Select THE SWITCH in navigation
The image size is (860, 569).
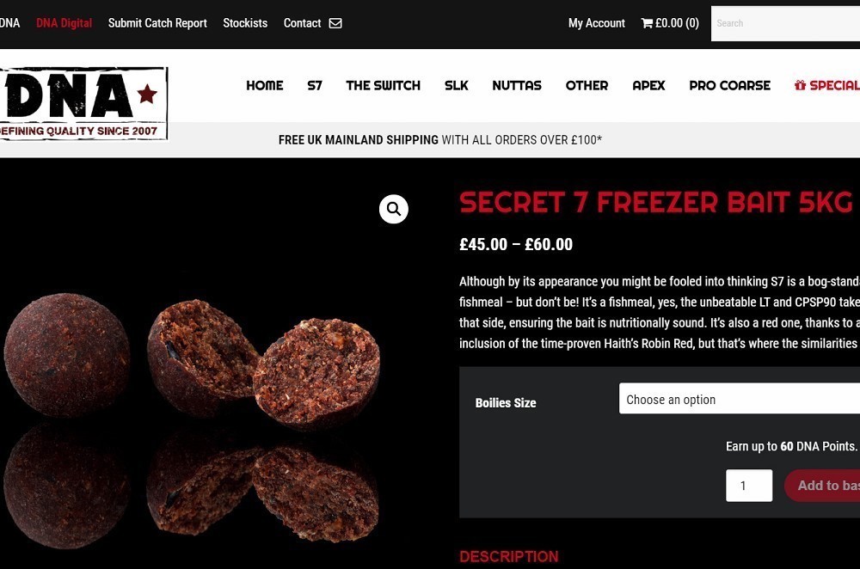coord(383,85)
